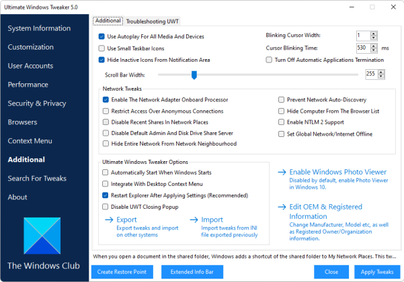Go to User Accounts section
This screenshot has width=404, height=282.
(x=30, y=66)
